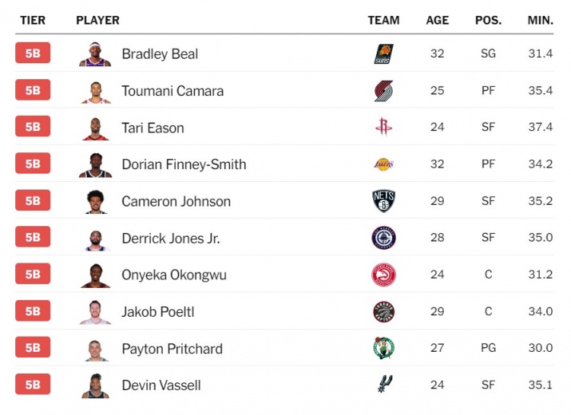Viewport: 571px width, 415px height.
Task: Open Jakob Poeltl's player headshot
Action: pos(95,311)
